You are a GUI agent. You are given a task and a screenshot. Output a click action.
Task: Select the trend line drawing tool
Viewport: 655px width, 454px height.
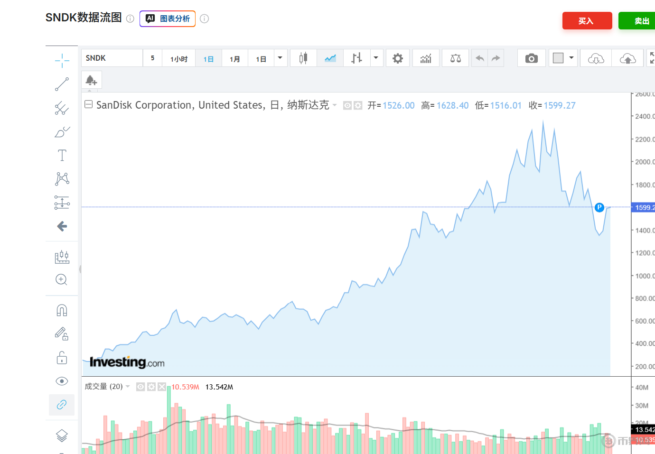pos(62,84)
